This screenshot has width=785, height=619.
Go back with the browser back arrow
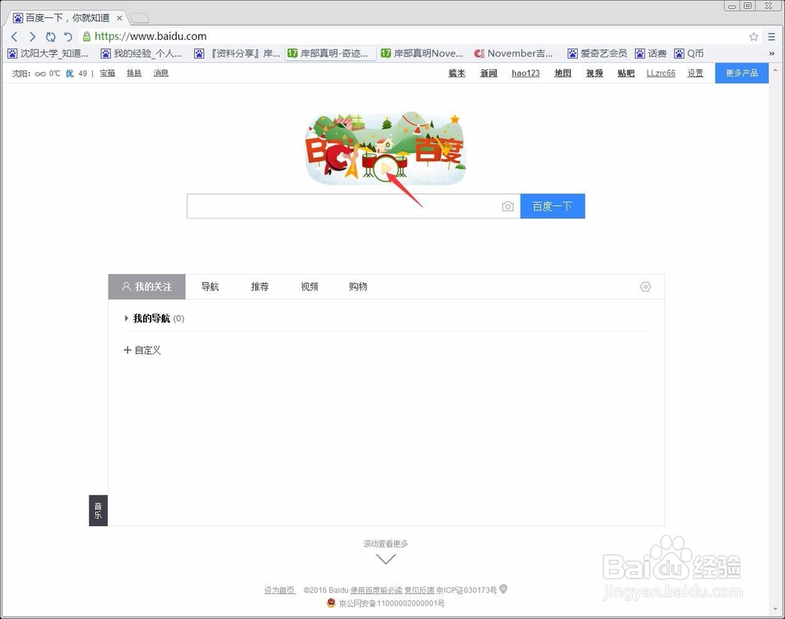pyautogui.click(x=14, y=37)
